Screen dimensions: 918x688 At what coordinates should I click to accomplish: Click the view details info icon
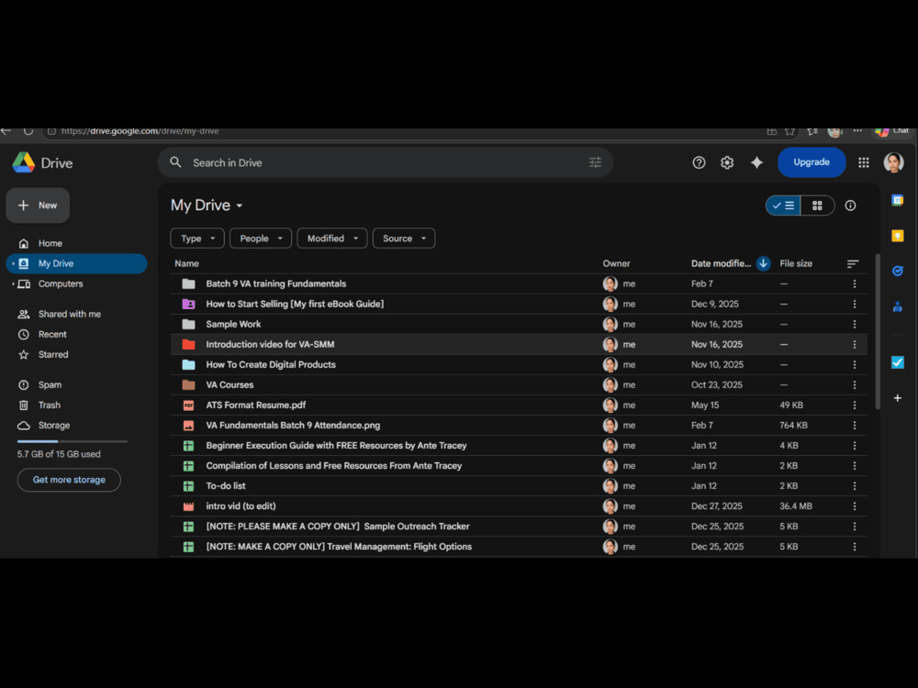[850, 205]
